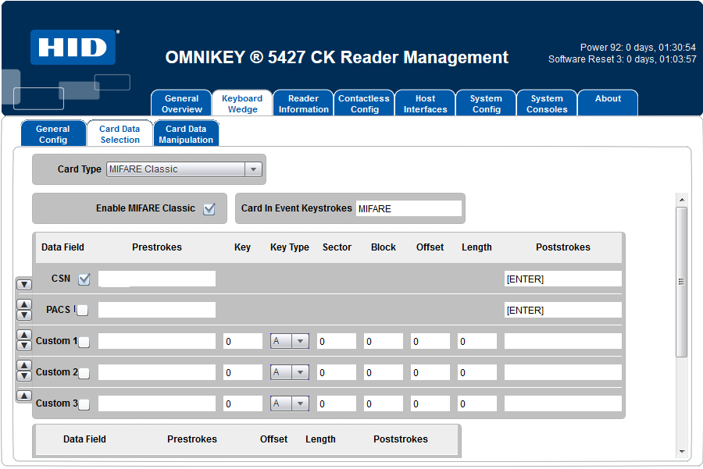Click the HID logo

(73, 47)
